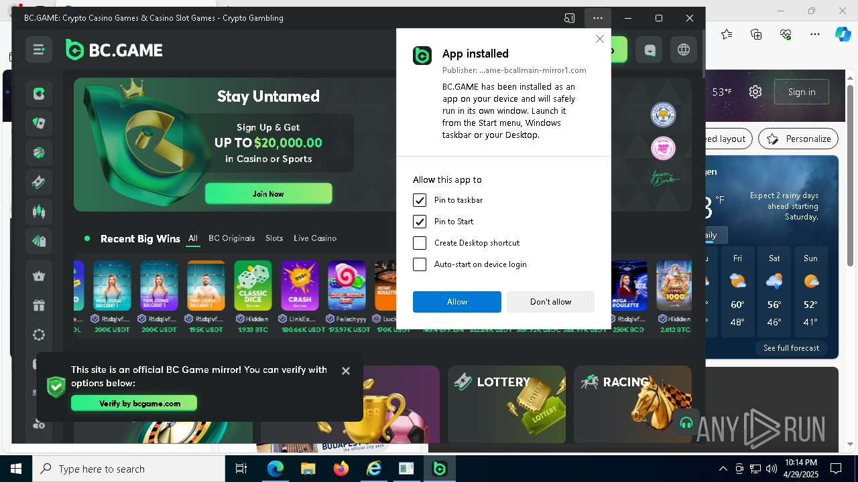The image size is (858, 482).
Task: Click the pink Miami club badge
Action: [x=663, y=148]
